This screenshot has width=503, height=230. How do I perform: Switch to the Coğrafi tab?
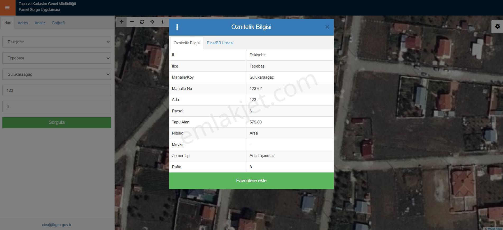pos(58,23)
